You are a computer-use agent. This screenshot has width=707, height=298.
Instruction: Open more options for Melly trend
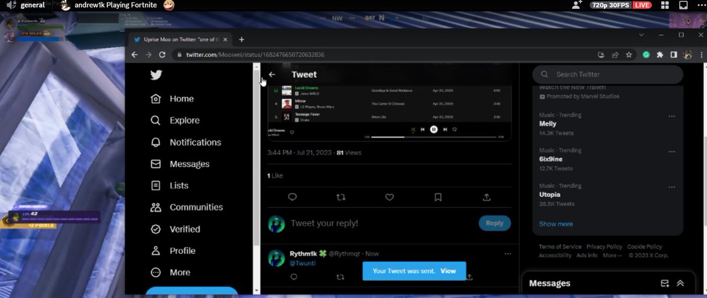tap(672, 116)
